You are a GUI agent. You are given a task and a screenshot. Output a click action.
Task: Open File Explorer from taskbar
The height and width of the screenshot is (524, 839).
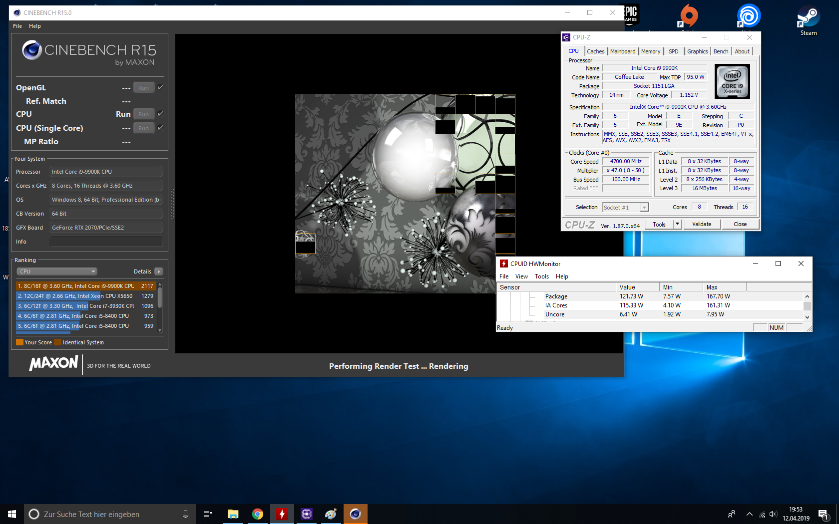[233, 514]
